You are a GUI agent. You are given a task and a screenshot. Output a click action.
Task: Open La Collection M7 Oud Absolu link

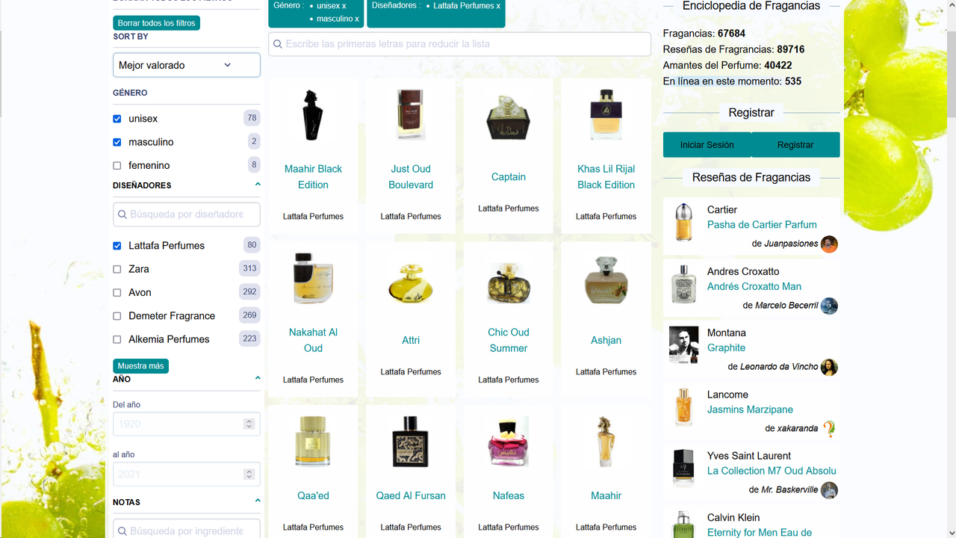[772, 471]
